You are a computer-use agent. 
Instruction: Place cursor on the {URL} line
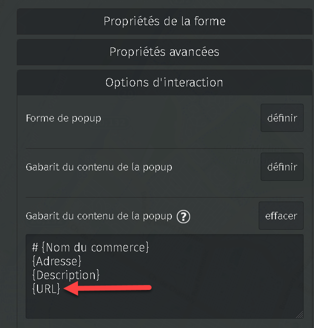point(46,288)
